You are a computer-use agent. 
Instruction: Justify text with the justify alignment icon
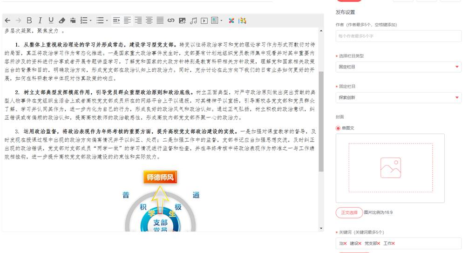pyautogui.click(x=160, y=21)
